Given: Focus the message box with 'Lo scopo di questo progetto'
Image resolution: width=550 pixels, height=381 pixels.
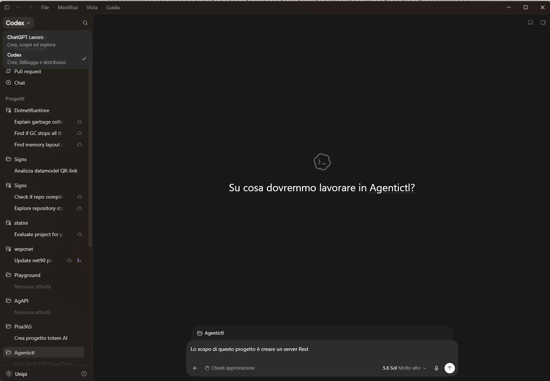Looking at the screenshot, I should 322,349.
